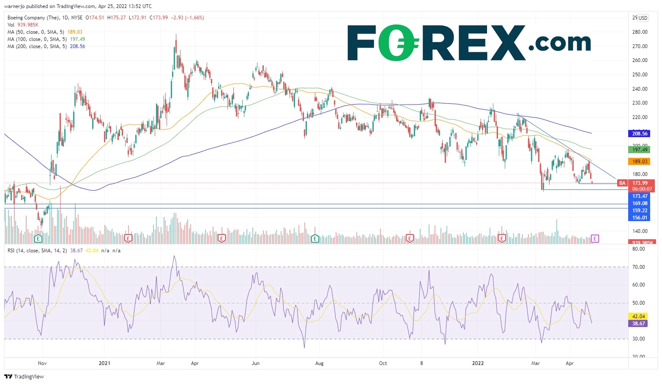
Task: Click the TradingView logo at bottom left
Action: (24, 376)
